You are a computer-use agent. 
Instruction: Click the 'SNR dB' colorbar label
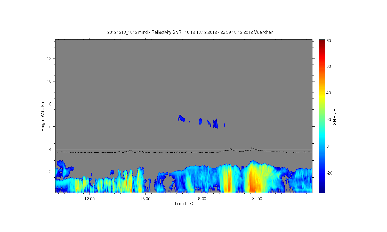tap(334, 117)
